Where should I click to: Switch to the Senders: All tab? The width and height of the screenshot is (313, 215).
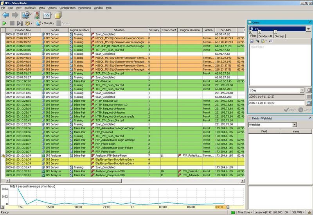266,36
